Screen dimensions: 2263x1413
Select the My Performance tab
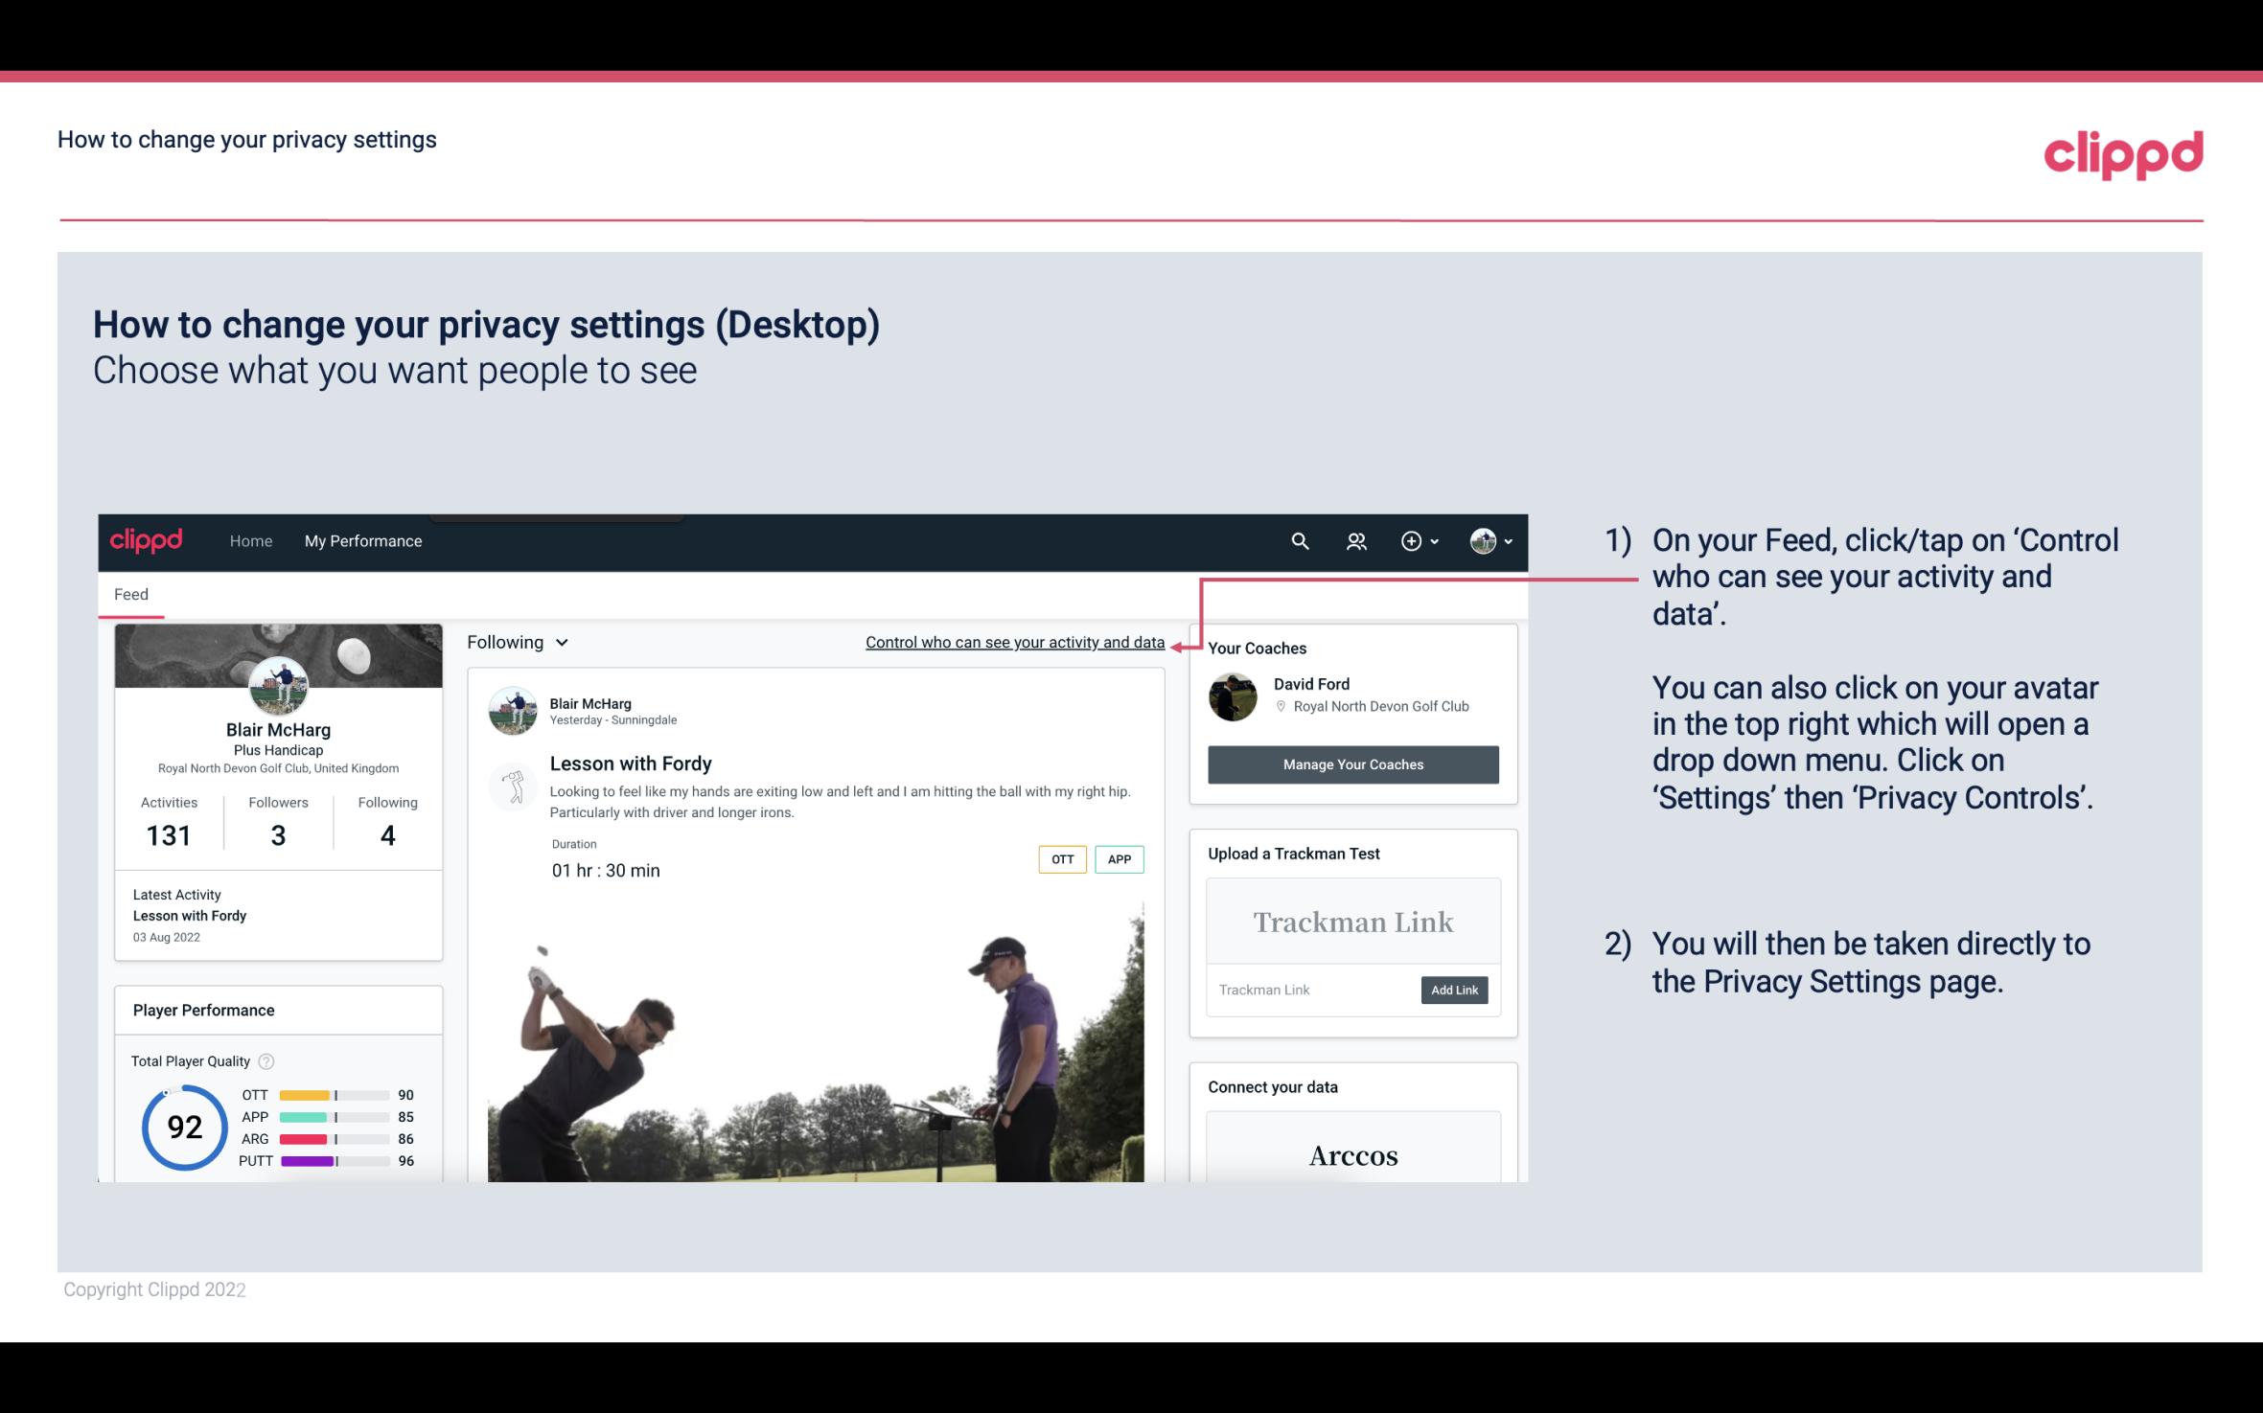point(361,540)
